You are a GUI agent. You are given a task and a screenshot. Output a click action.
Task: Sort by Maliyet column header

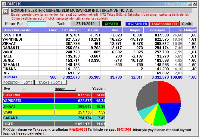click(x=190, y=30)
